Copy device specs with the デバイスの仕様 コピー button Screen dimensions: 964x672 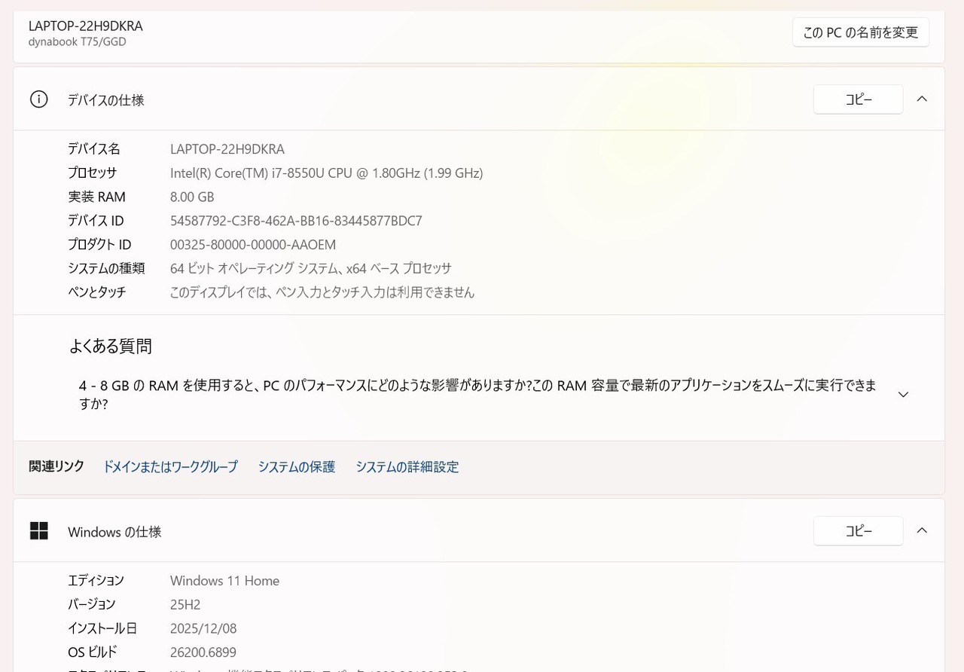point(858,99)
